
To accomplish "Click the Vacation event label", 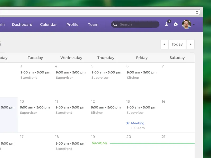I will pyautogui.click(x=99, y=143).
